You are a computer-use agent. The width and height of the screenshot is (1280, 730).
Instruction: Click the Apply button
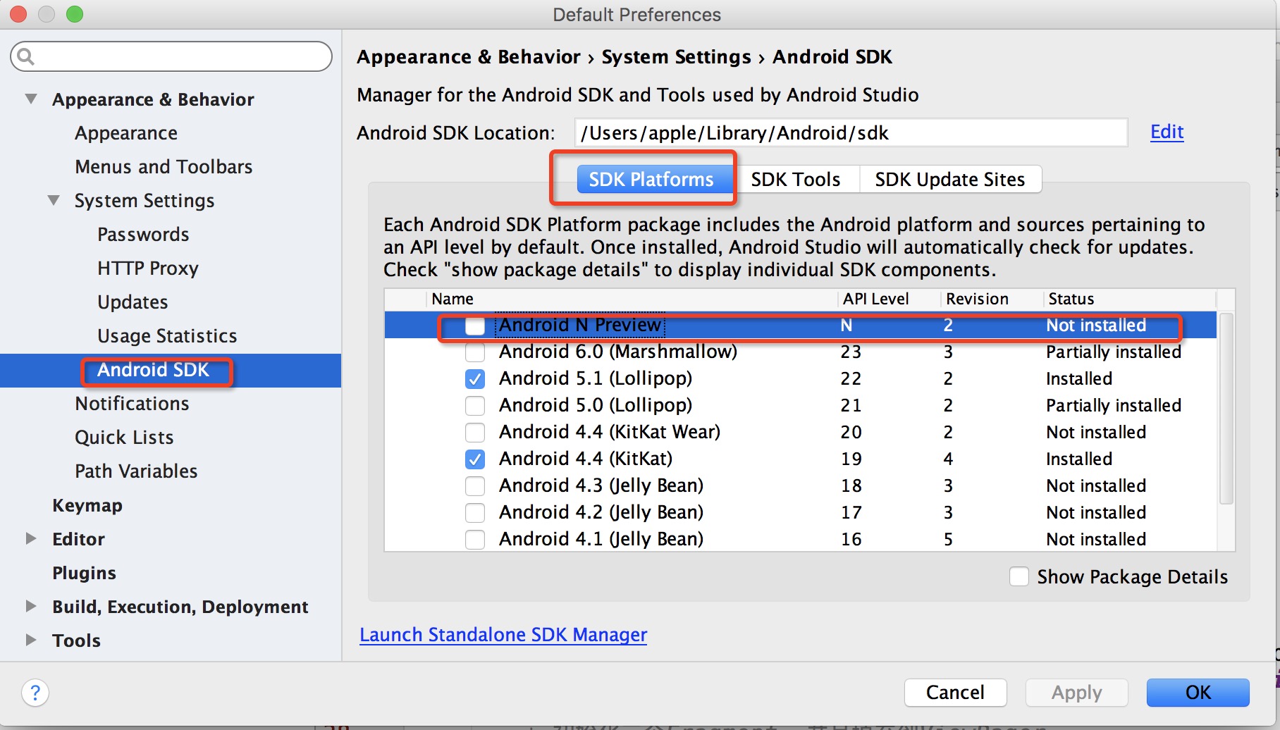(1076, 693)
